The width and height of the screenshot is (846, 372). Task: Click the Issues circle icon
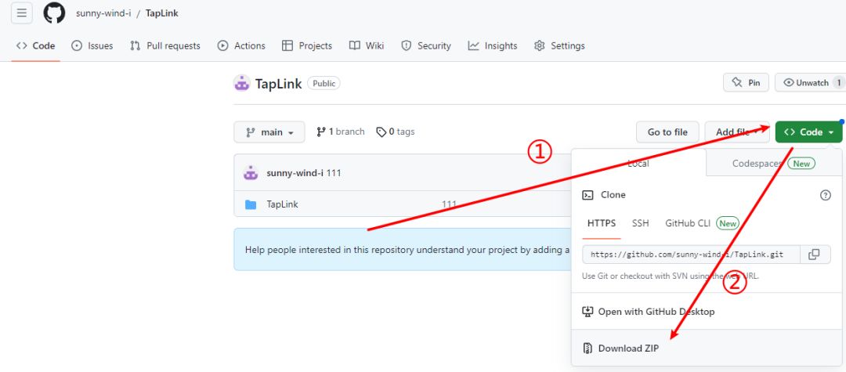tap(77, 46)
